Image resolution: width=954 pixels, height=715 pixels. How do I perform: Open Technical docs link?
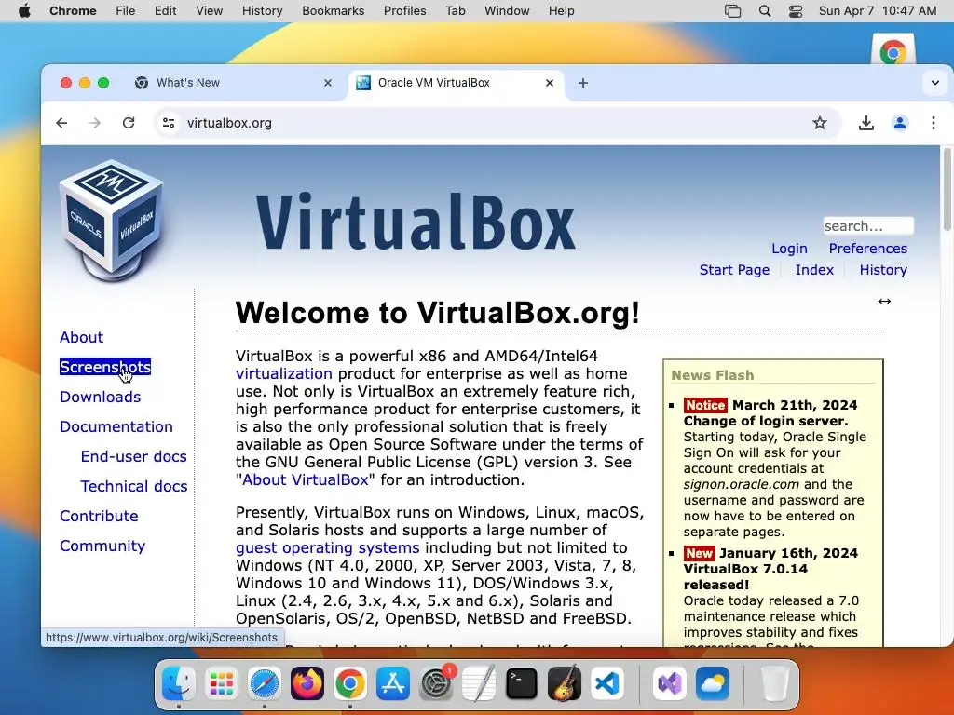pyautogui.click(x=134, y=486)
